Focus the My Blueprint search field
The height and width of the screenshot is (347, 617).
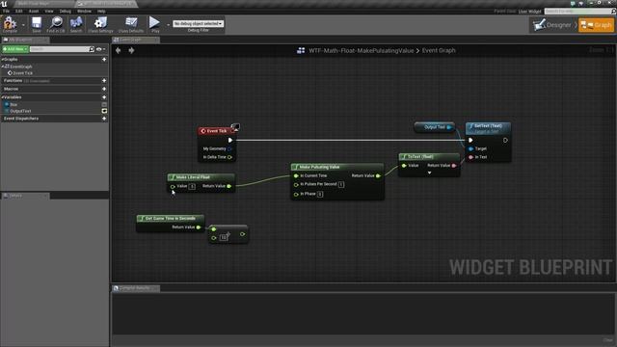click(59, 49)
